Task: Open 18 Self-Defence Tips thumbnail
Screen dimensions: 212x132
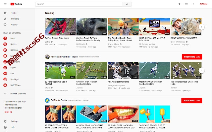Action: pos(60,114)
